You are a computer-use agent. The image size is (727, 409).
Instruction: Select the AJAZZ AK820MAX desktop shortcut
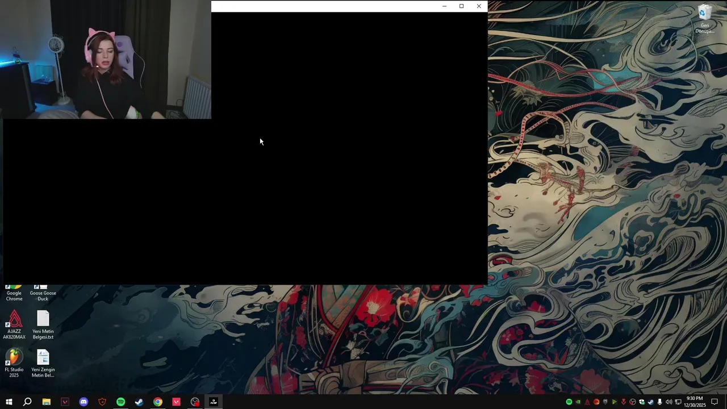pos(14,325)
